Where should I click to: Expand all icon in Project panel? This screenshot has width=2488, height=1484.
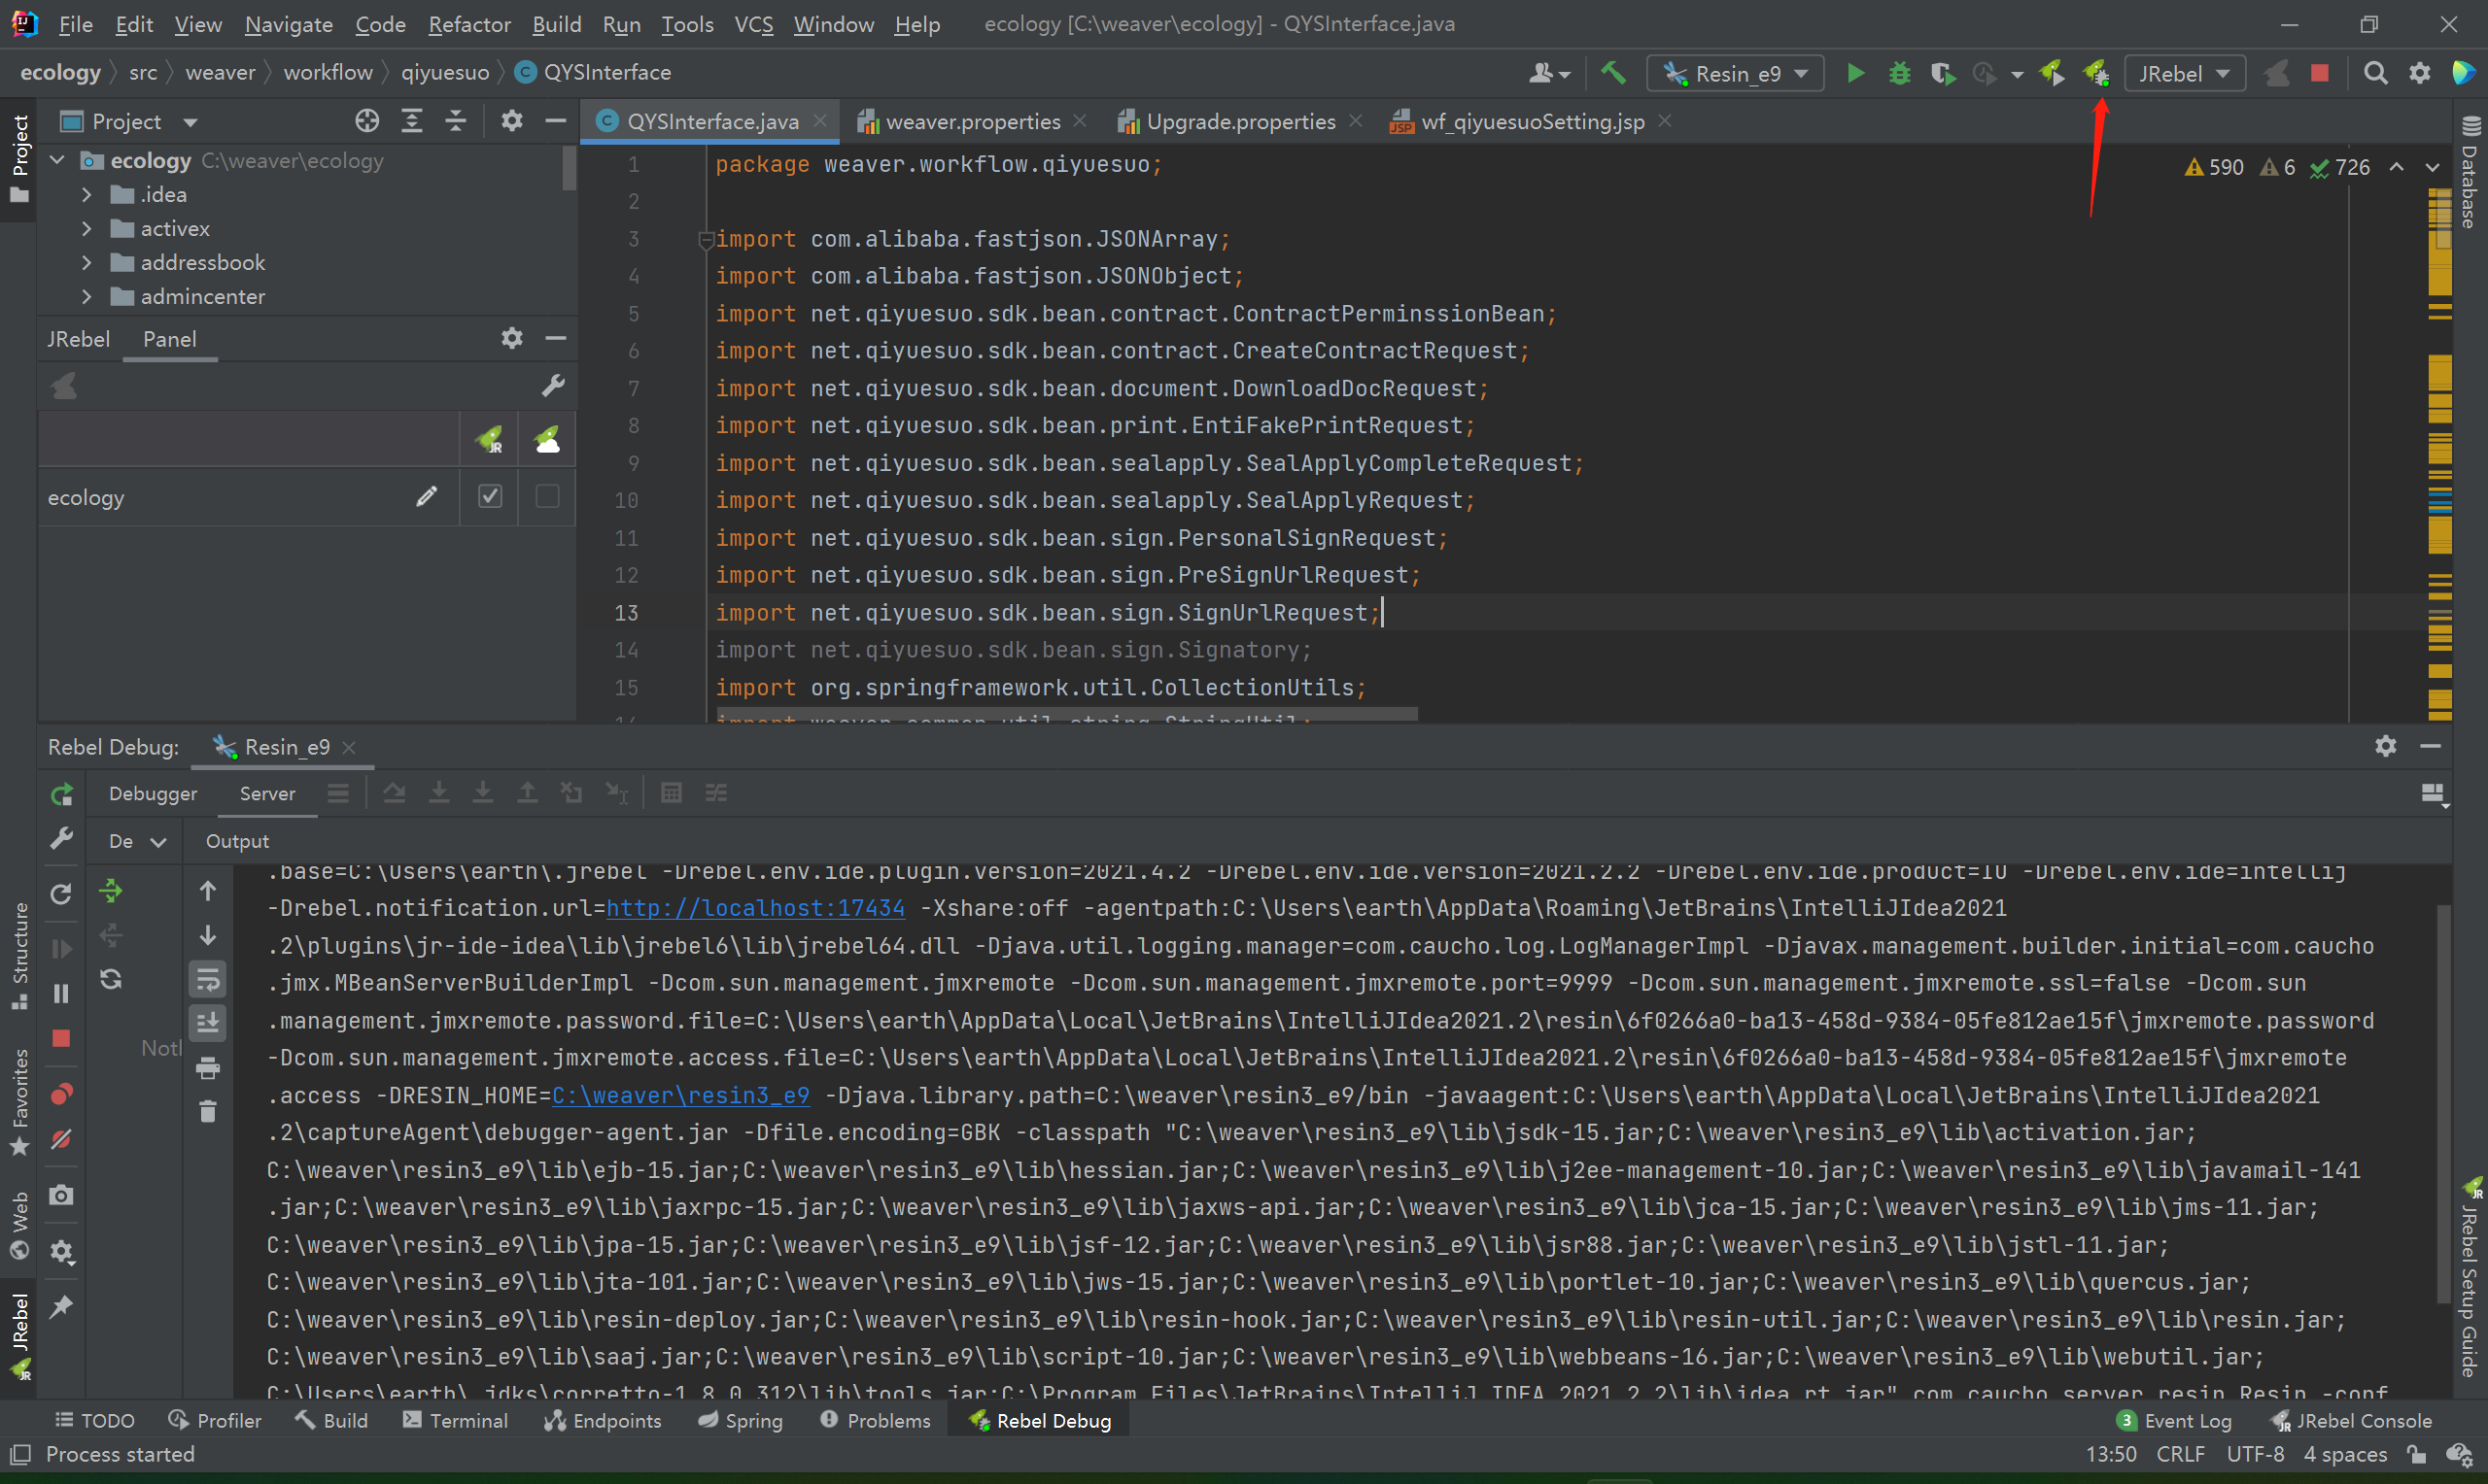point(411,121)
